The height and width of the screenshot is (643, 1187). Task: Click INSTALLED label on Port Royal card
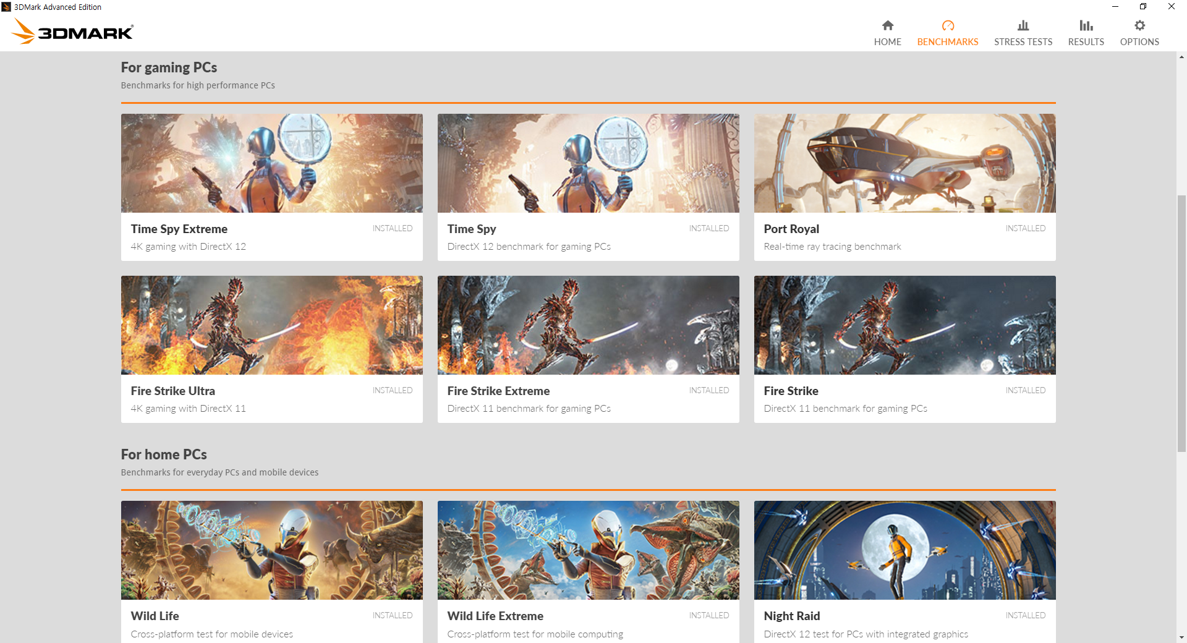coord(1026,229)
